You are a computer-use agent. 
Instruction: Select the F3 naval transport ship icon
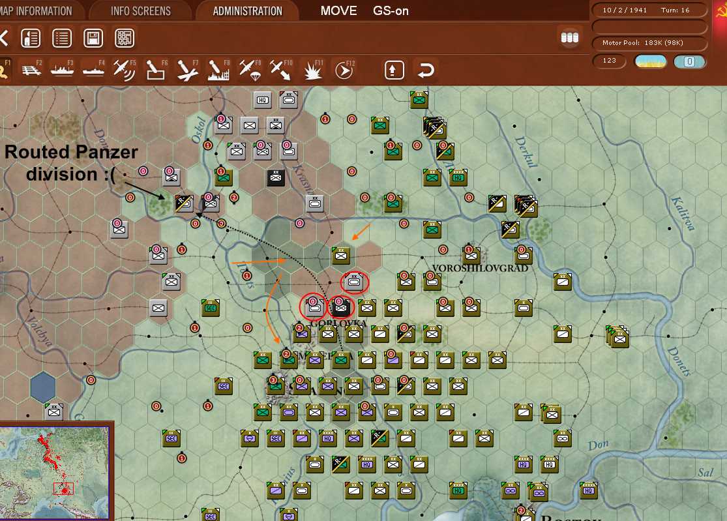(62, 70)
